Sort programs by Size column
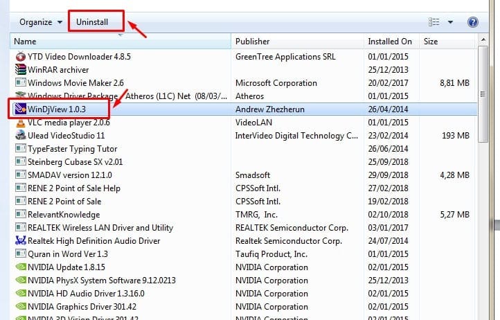Viewport: 500px width, 320px height. [x=447, y=42]
